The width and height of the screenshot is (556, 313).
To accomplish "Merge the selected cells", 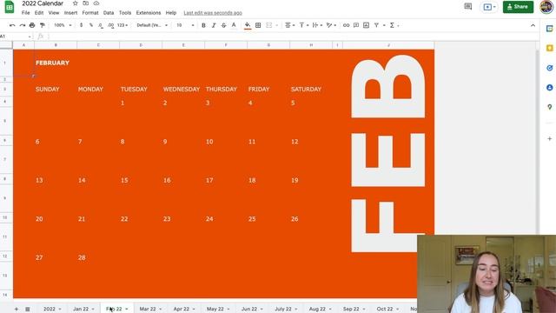I will 269,25.
